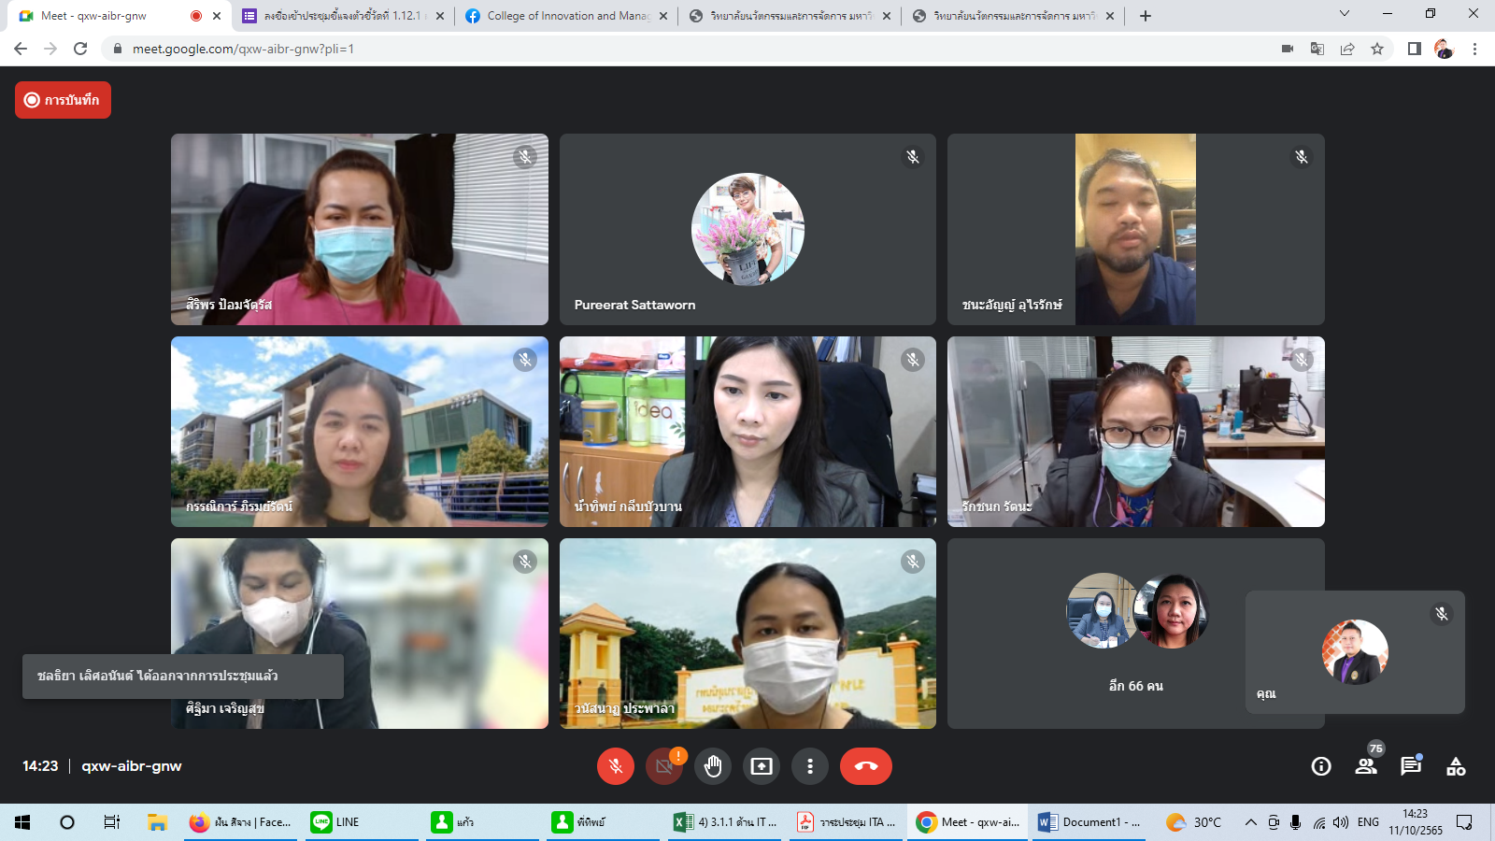The height and width of the screenshot is (841, 1495).
Task: Select the tile showing 66 more people
Action: (1135, 634)
